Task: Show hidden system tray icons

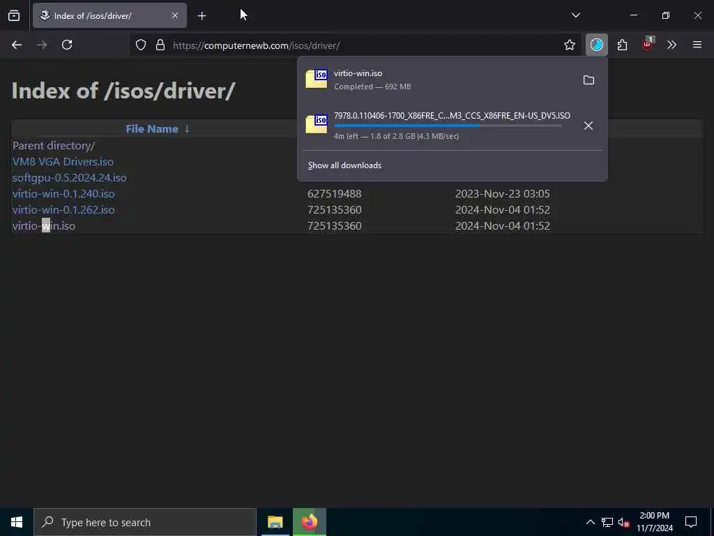Action: [x=590, y=522]
